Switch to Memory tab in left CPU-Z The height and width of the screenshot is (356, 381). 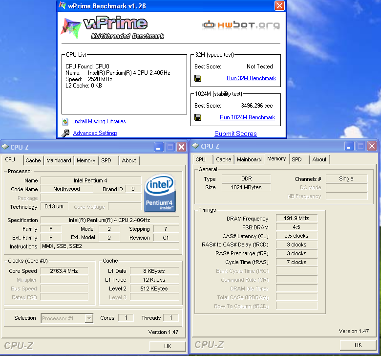(x=86, y=160)
